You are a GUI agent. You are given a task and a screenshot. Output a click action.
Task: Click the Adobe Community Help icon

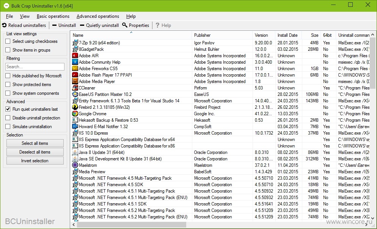tap(75, 62)
